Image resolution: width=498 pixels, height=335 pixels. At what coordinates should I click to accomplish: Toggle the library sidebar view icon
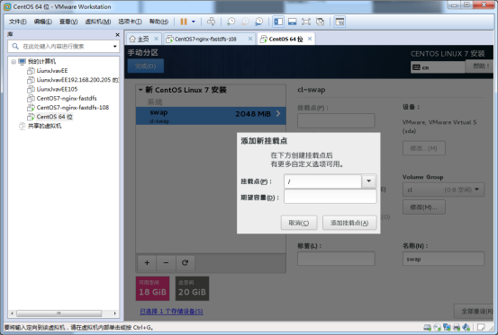(x=278, y=22)
